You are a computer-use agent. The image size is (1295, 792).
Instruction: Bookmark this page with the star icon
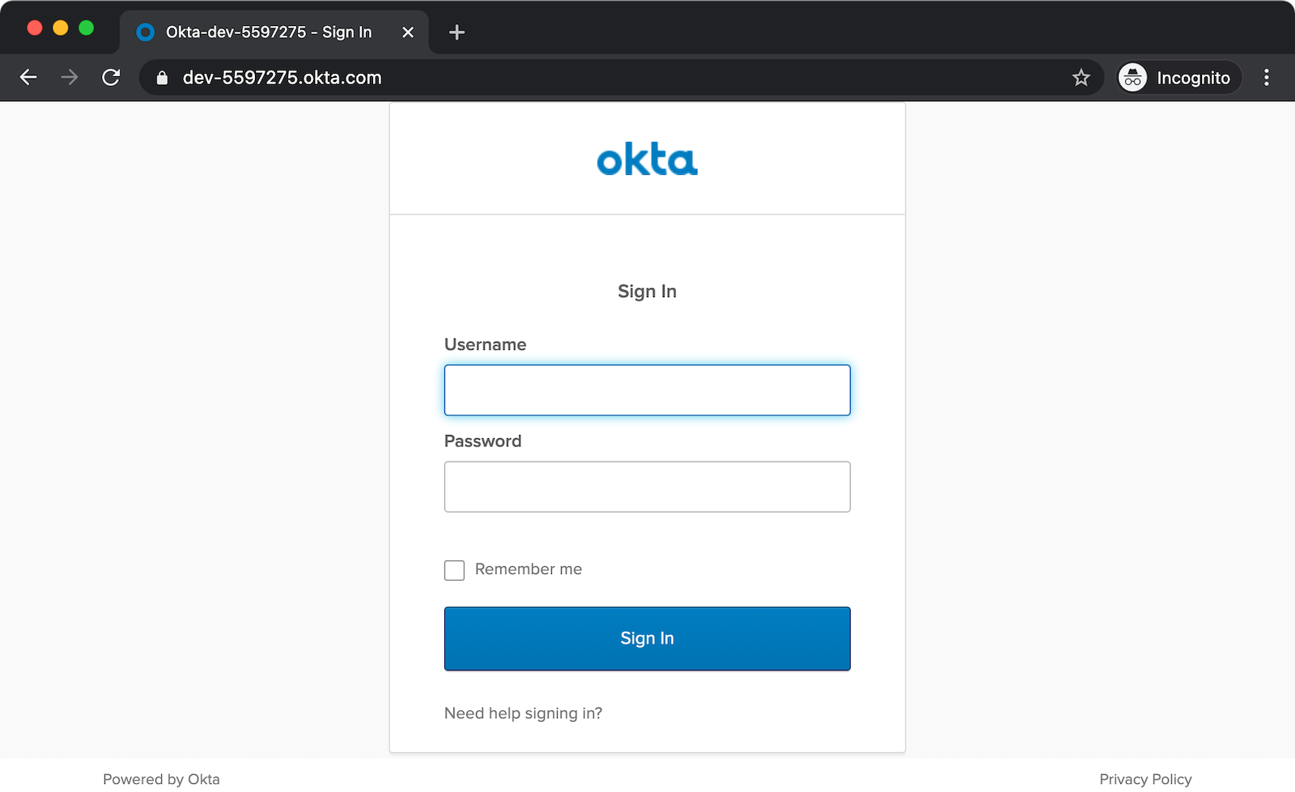(1081, 78)
